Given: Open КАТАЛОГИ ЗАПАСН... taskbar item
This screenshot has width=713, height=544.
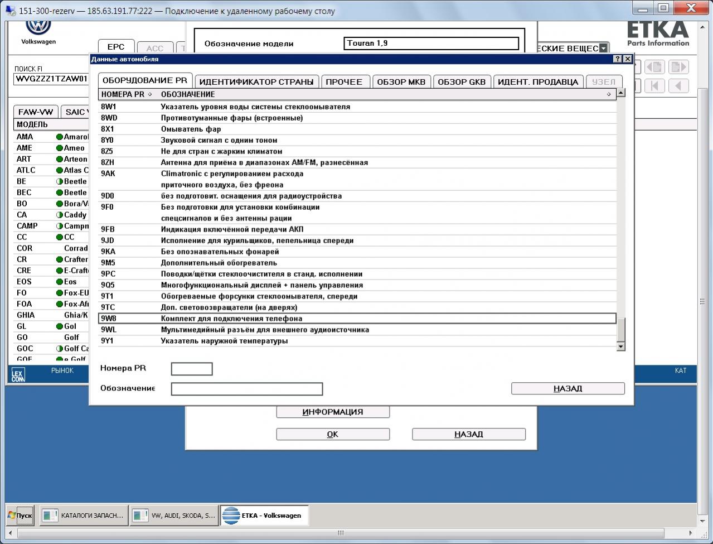Looking at the screenshot, I should (x=83, y=516).
